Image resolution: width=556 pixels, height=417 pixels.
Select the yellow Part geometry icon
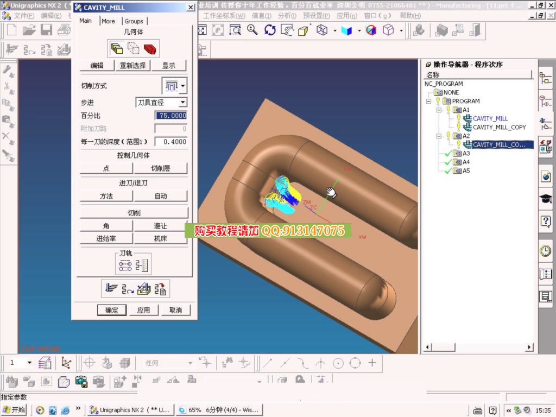coord(117,49)
